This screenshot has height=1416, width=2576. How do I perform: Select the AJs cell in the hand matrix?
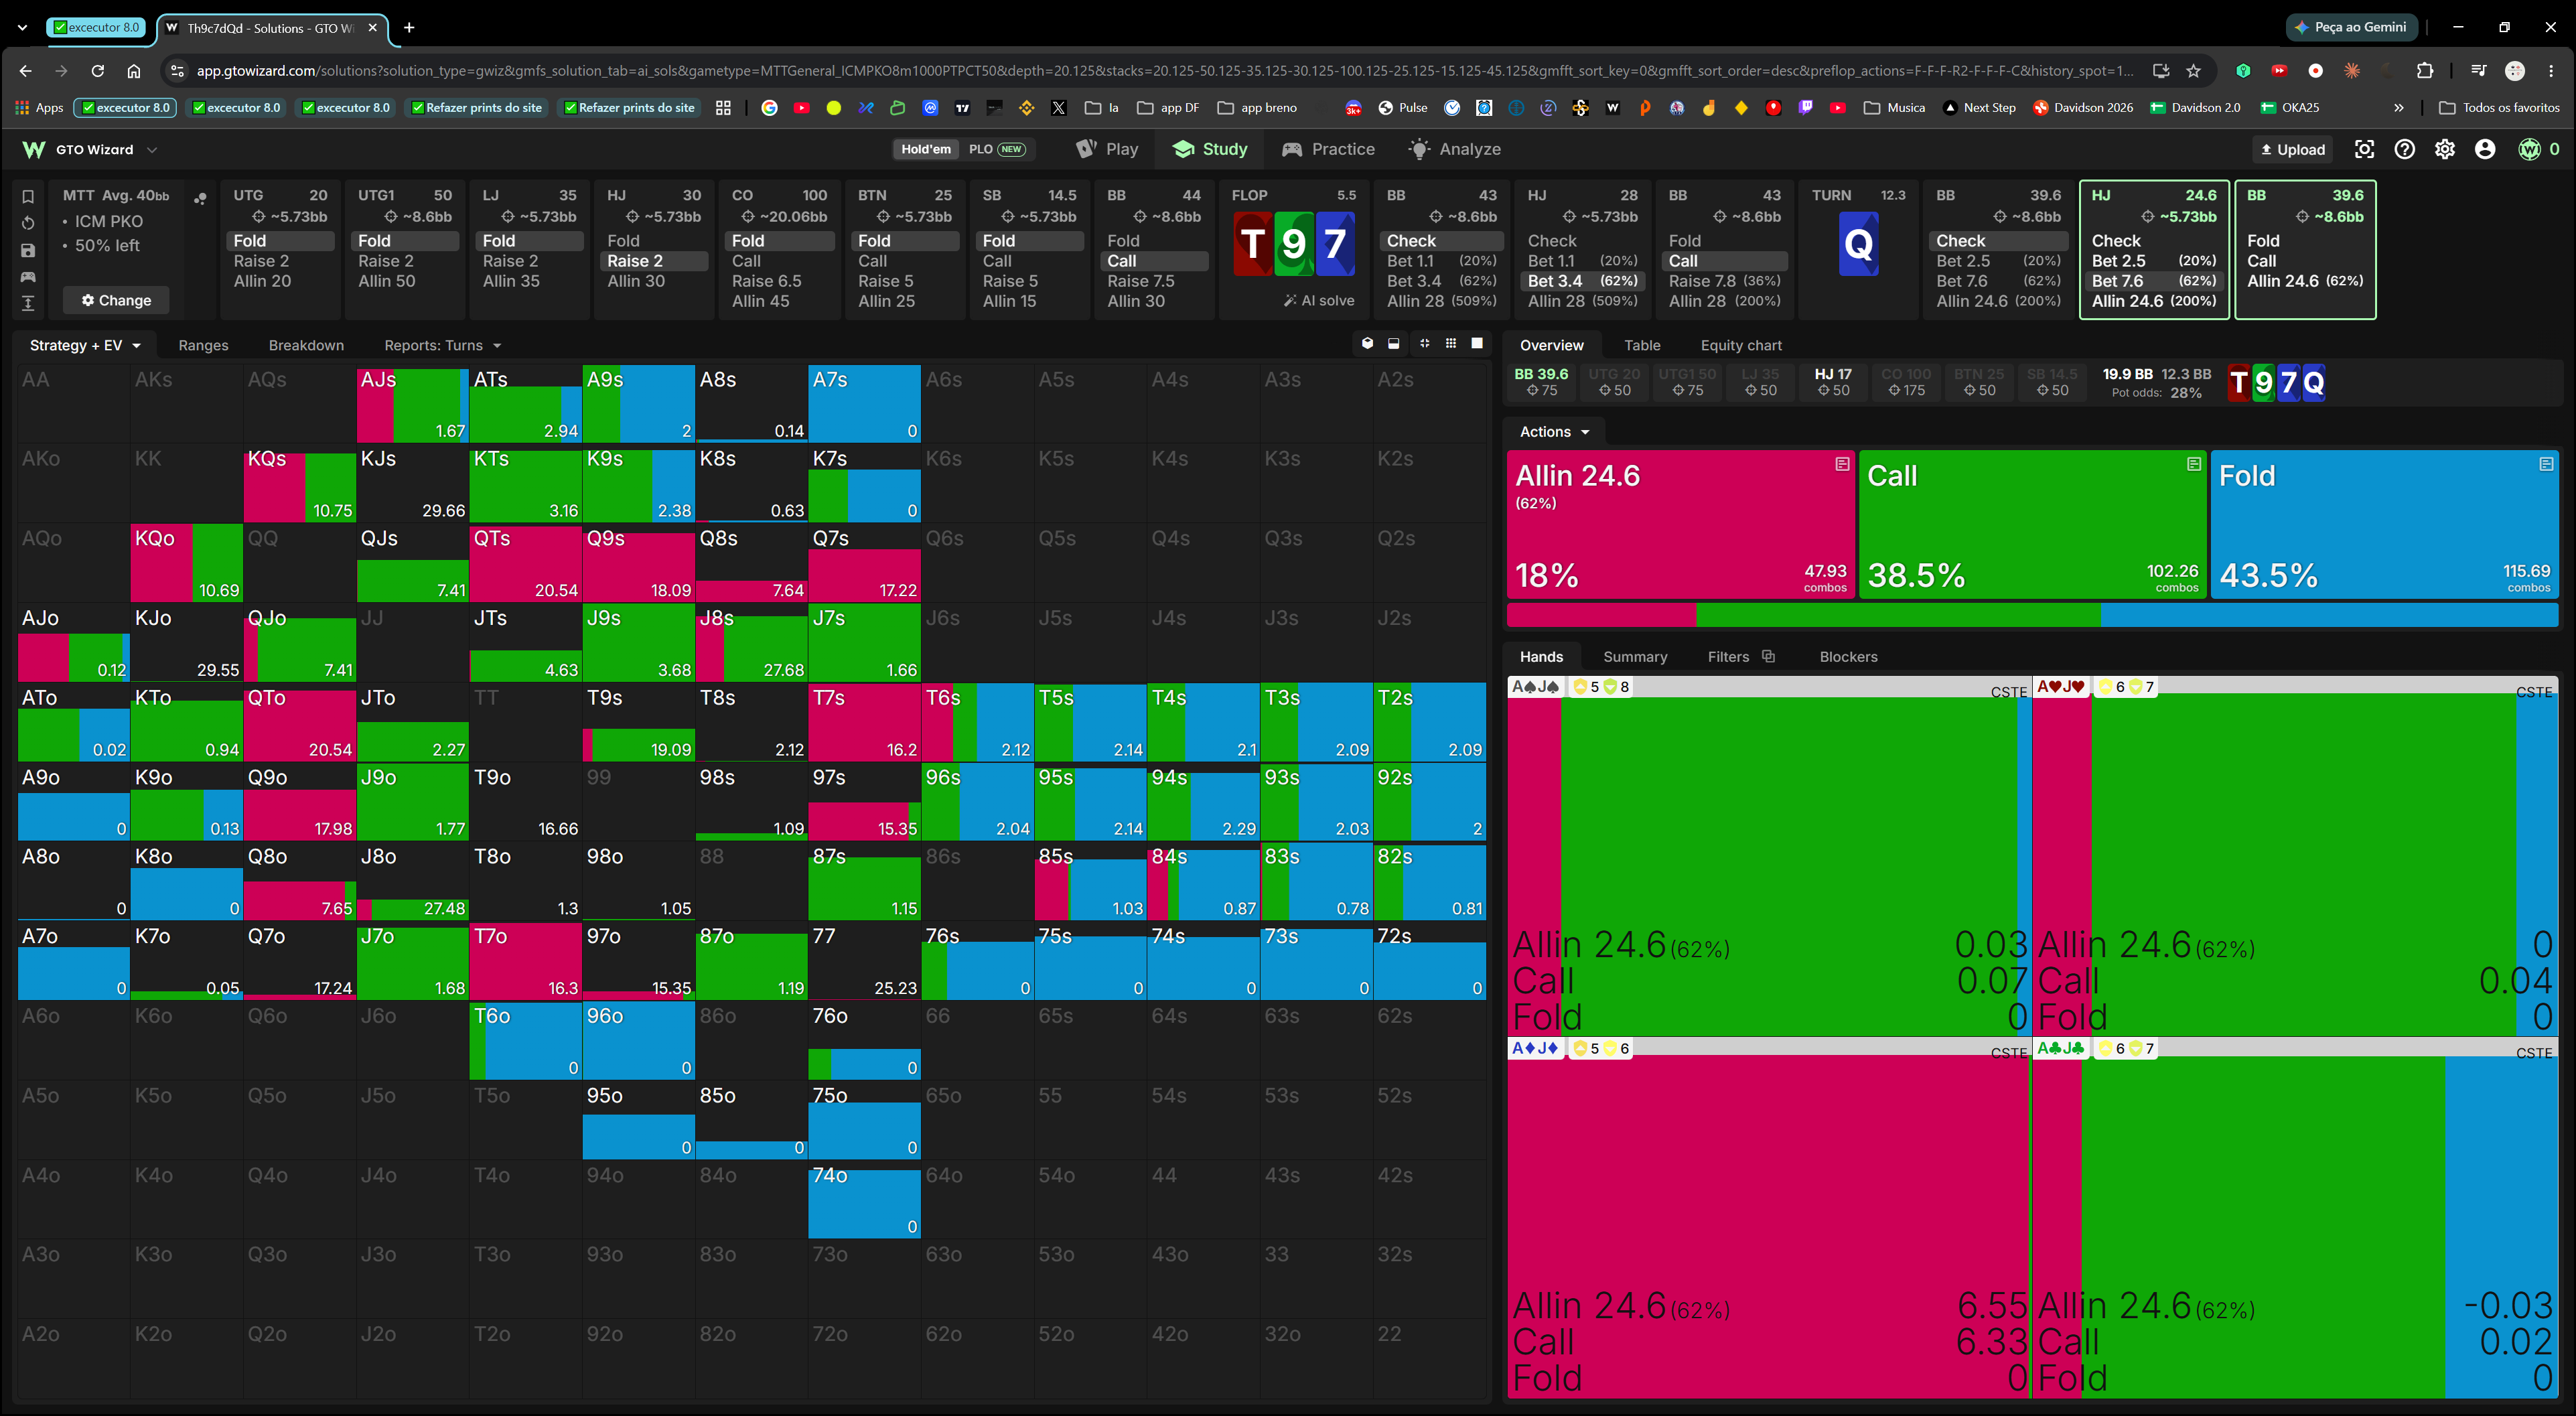point(412,404)
